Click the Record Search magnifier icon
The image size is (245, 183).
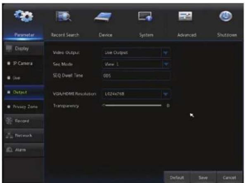tap(64, 16)
